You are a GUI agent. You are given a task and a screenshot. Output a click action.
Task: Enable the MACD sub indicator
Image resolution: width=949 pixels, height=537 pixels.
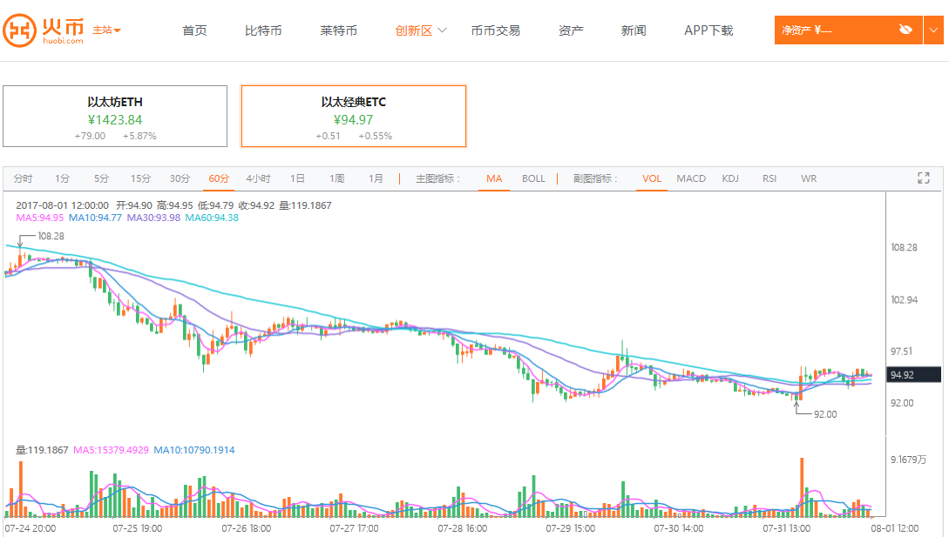(x=691, y=178)
